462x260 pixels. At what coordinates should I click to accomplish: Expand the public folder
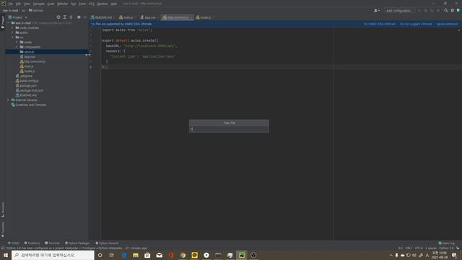click(x=12, y=32)
